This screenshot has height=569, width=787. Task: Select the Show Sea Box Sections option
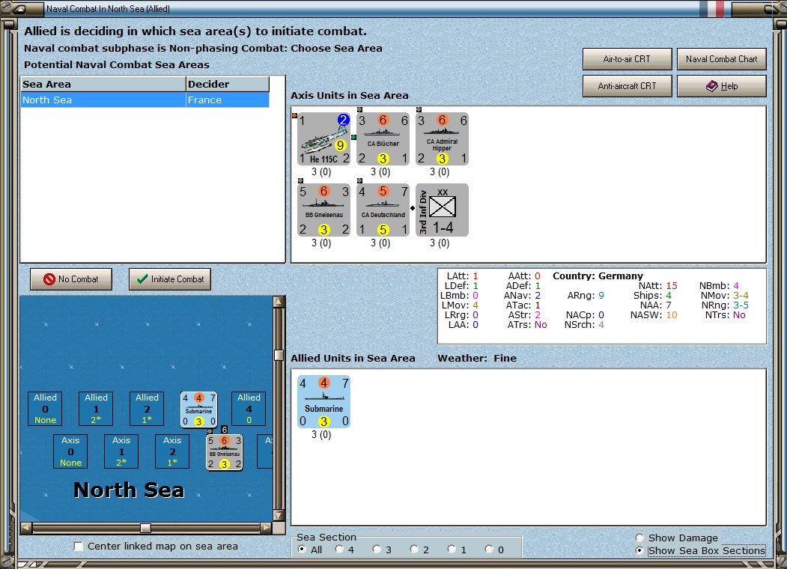(639, 550)
